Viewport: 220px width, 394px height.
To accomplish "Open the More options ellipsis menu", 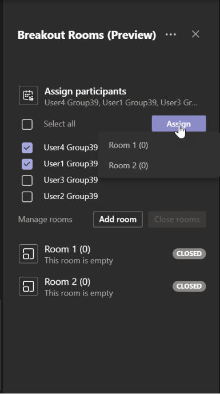I will 171,34.
